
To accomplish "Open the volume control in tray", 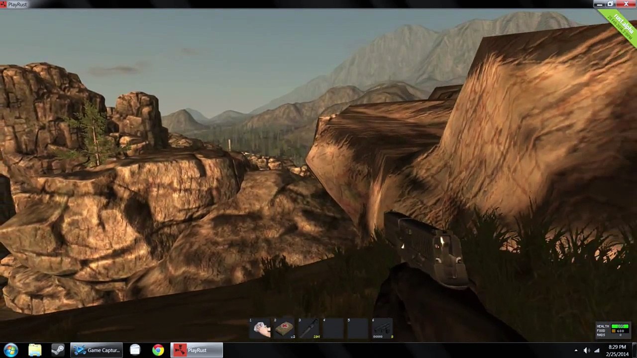I will (x=586, y=351).
